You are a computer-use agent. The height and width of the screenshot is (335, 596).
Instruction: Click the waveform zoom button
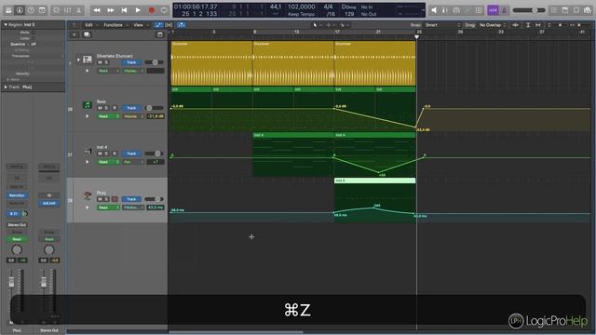tap(515, 25)
